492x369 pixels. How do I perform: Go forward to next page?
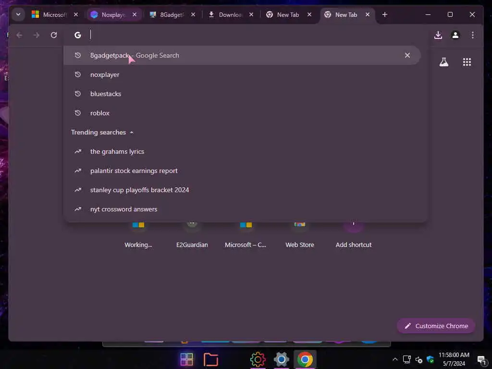pos(37,35)
